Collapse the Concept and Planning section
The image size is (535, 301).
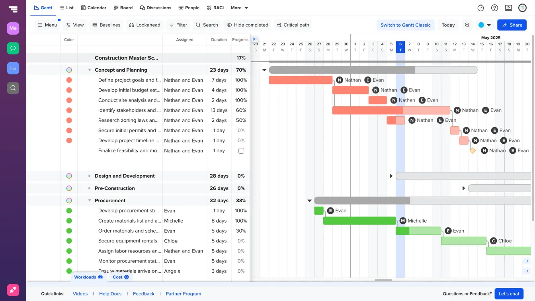pos(89,70)
